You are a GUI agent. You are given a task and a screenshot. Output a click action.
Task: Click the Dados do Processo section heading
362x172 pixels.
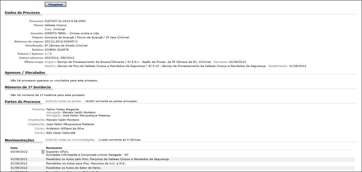pyautogui.click(x=22, y=13)
